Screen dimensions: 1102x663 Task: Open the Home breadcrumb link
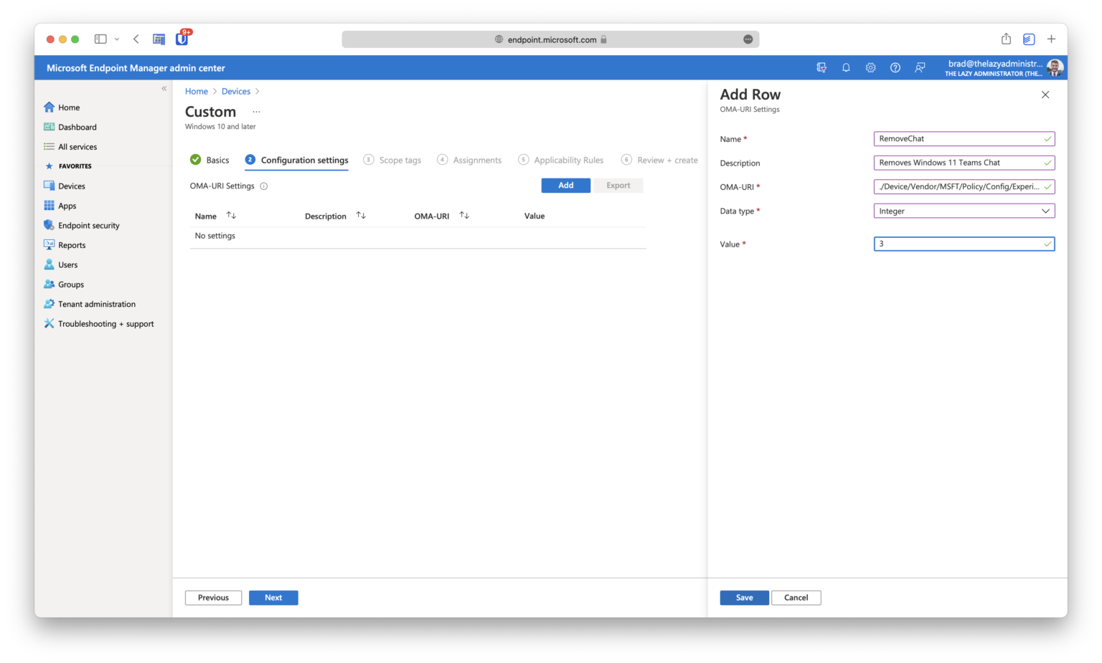tap(197, 92)
